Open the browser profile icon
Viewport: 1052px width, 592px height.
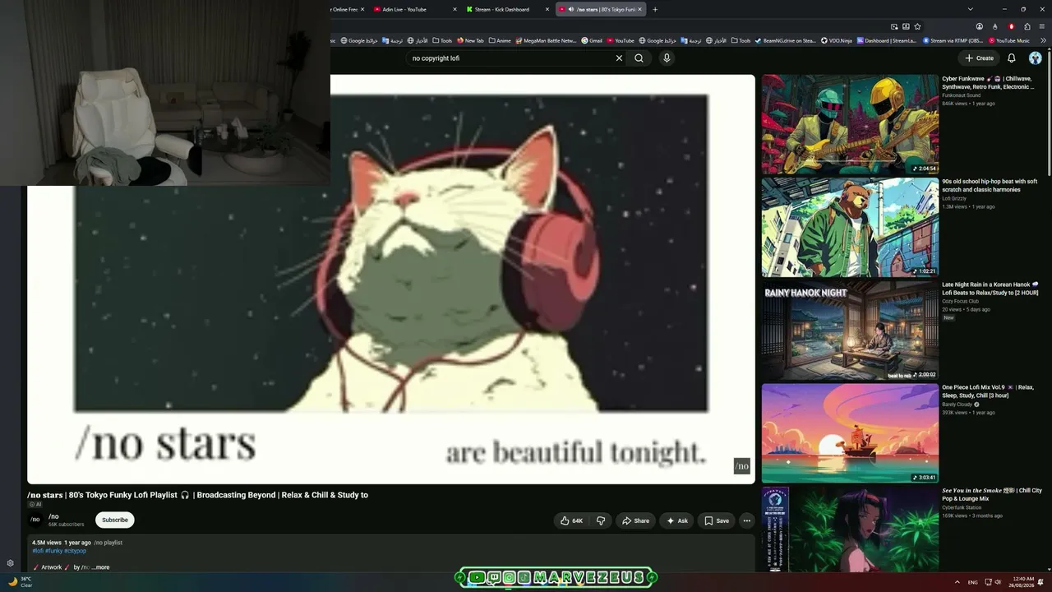[979, 26]
